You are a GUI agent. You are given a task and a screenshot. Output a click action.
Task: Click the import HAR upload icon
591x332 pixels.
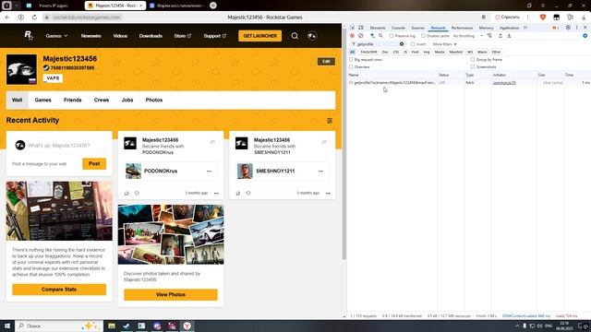(x=501, y=36)
